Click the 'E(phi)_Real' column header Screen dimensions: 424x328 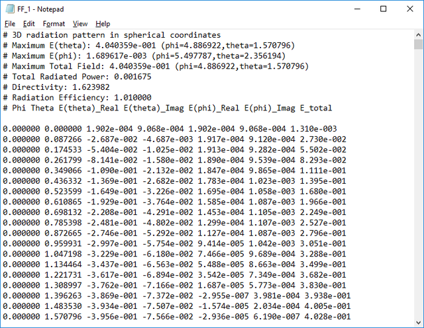coord(214,108)
